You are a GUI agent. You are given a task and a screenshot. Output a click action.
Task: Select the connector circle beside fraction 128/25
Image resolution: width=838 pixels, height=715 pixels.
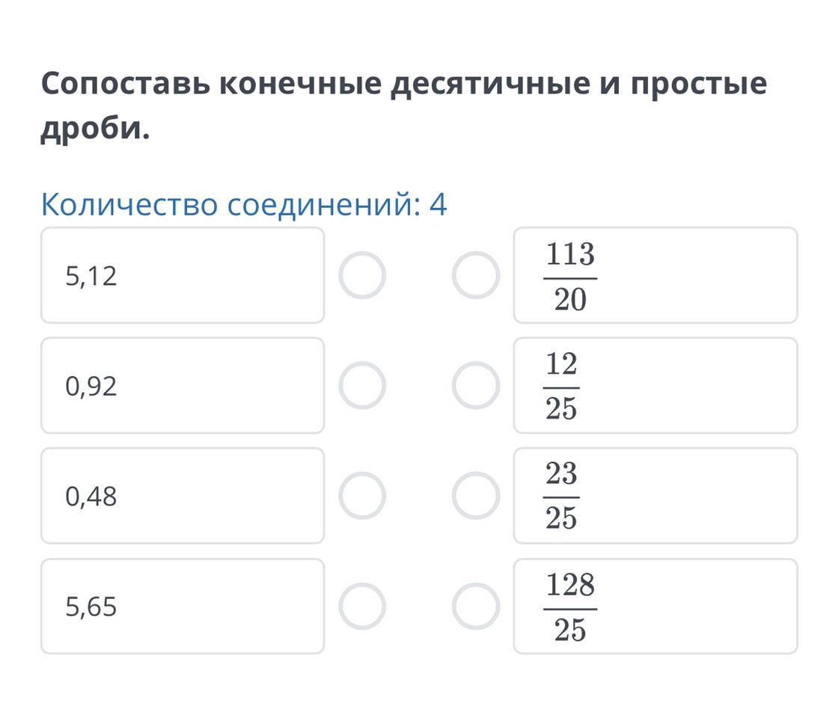(x=476, y=606)
